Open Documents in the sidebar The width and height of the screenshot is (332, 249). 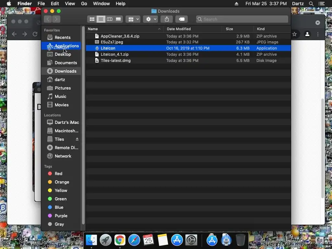(61, 63)
